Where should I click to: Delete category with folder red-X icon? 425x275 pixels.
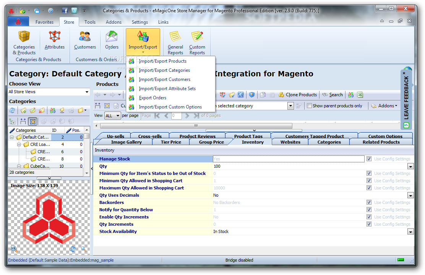tap(42, 110)
